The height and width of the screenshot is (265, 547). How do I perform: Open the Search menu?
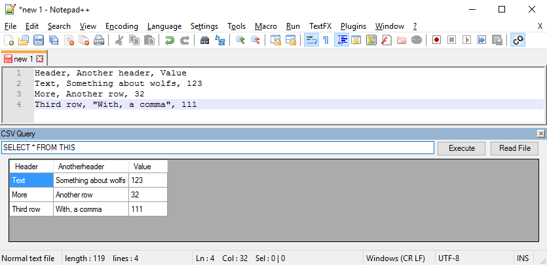[x=59, y=26]
